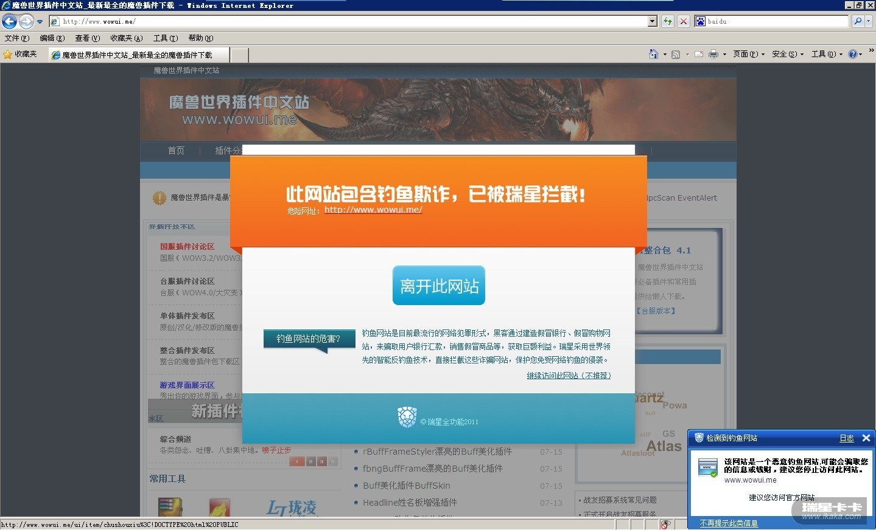Click slideshow page number 3
This screenshot has height=530, width=876.
point(322,462)
